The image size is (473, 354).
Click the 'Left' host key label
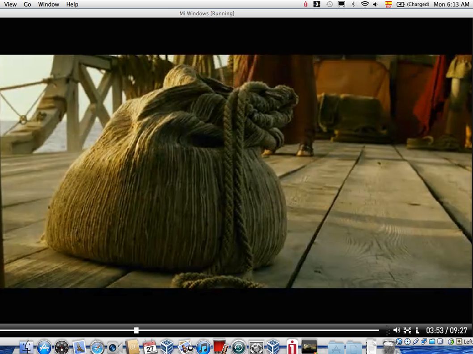(468, 342)
